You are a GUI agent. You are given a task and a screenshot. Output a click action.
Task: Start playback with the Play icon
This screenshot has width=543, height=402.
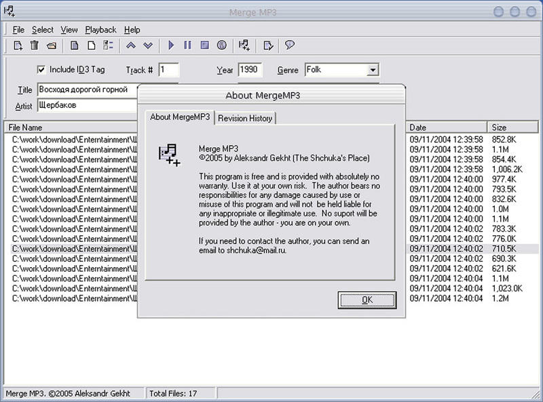point(171,45)
